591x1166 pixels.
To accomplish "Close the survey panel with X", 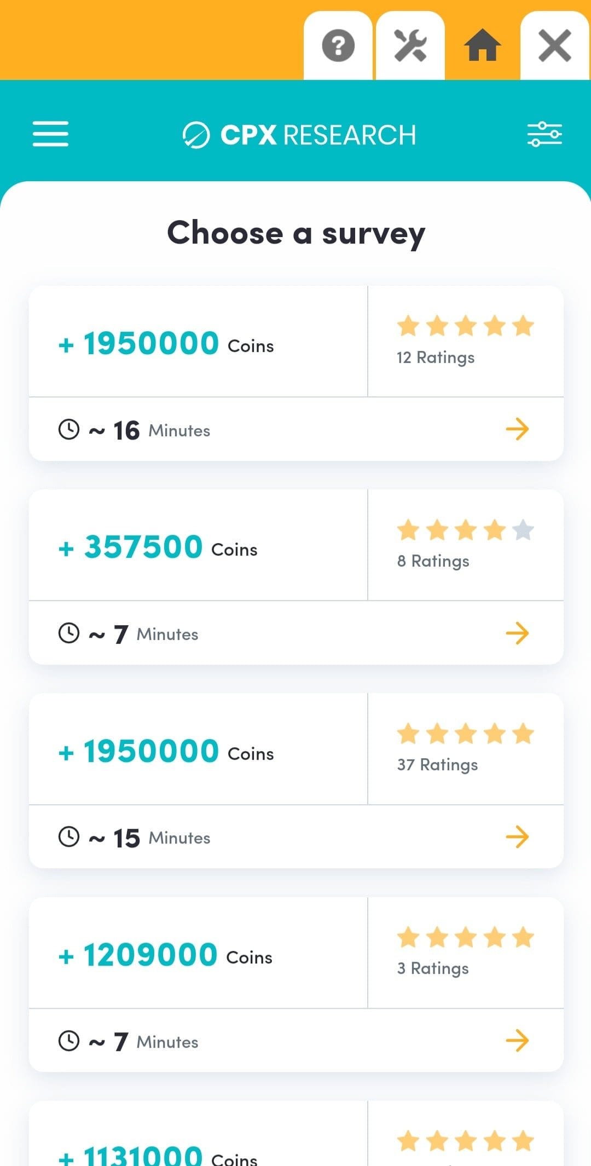I will (x=555, y=45).
